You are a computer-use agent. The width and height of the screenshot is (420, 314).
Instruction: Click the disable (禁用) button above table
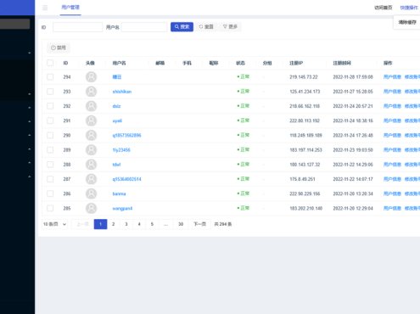click(59, 48)
